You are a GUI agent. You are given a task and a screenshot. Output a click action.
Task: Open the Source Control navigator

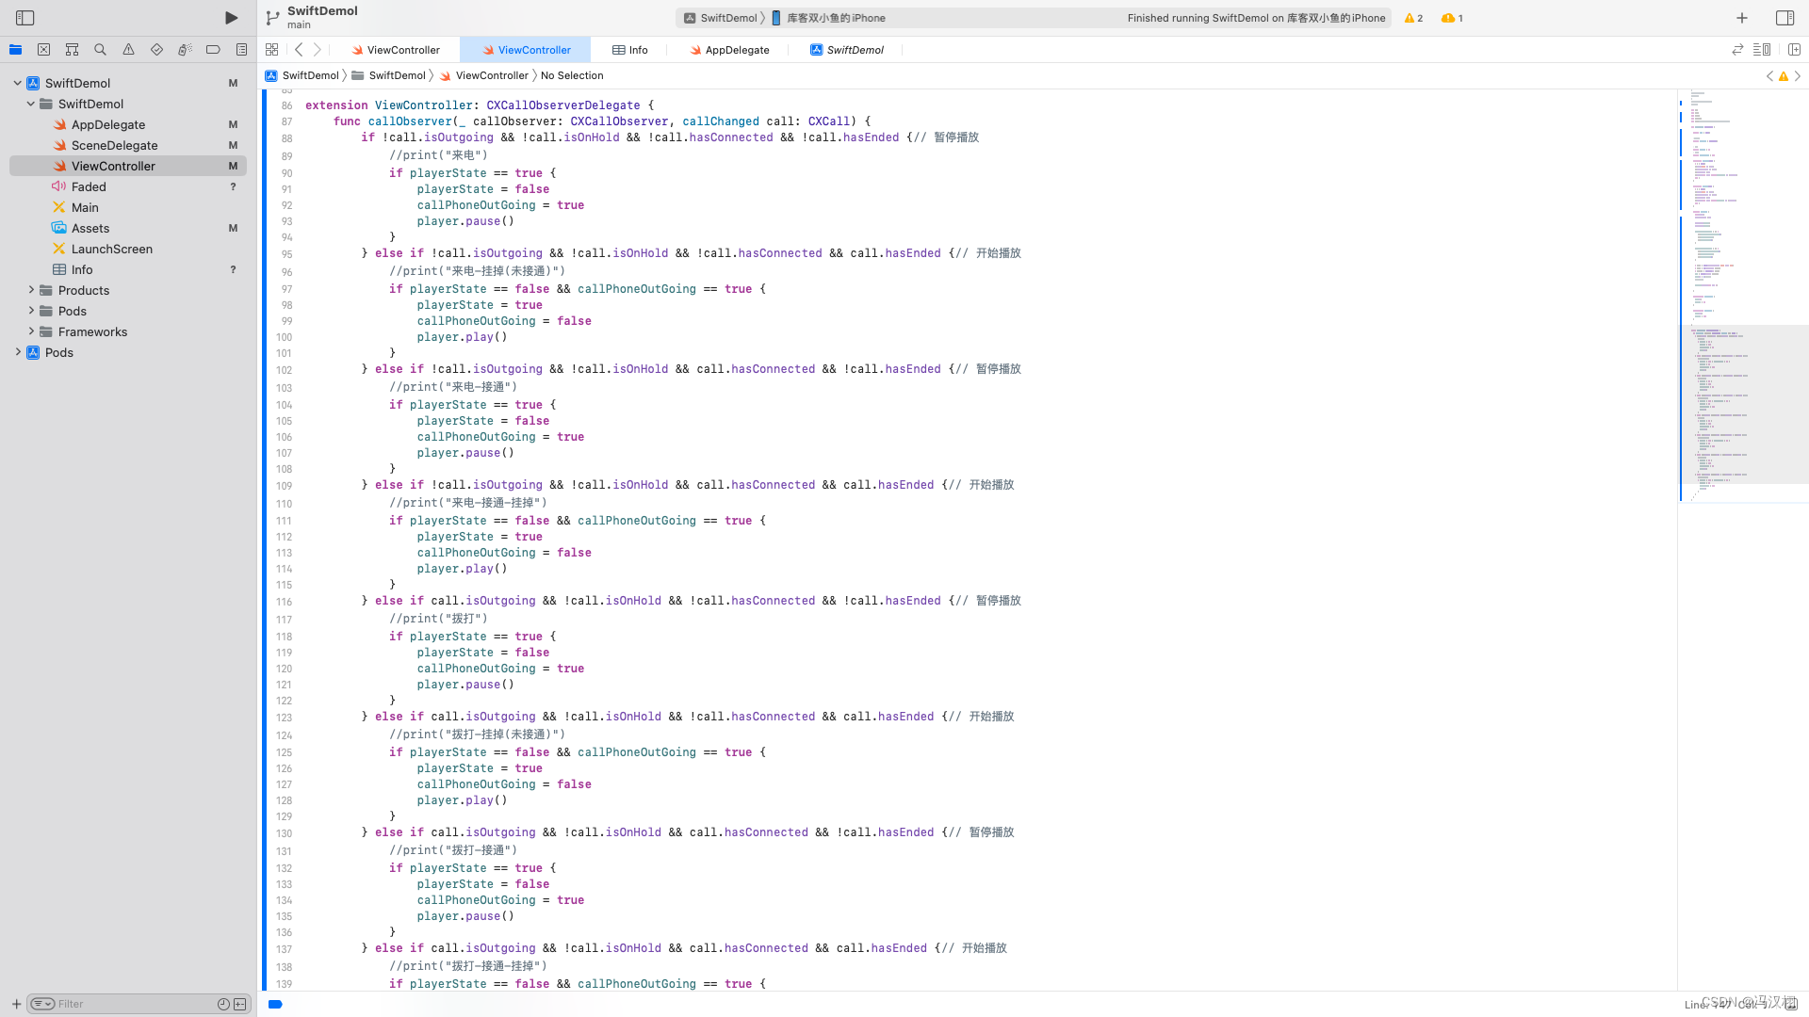(x=43, y=50)
